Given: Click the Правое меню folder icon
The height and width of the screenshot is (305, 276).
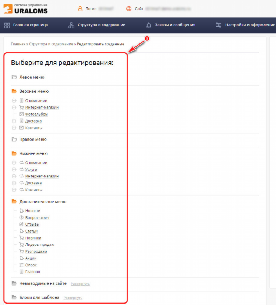Looking at the screenshot, I should 14,139.
